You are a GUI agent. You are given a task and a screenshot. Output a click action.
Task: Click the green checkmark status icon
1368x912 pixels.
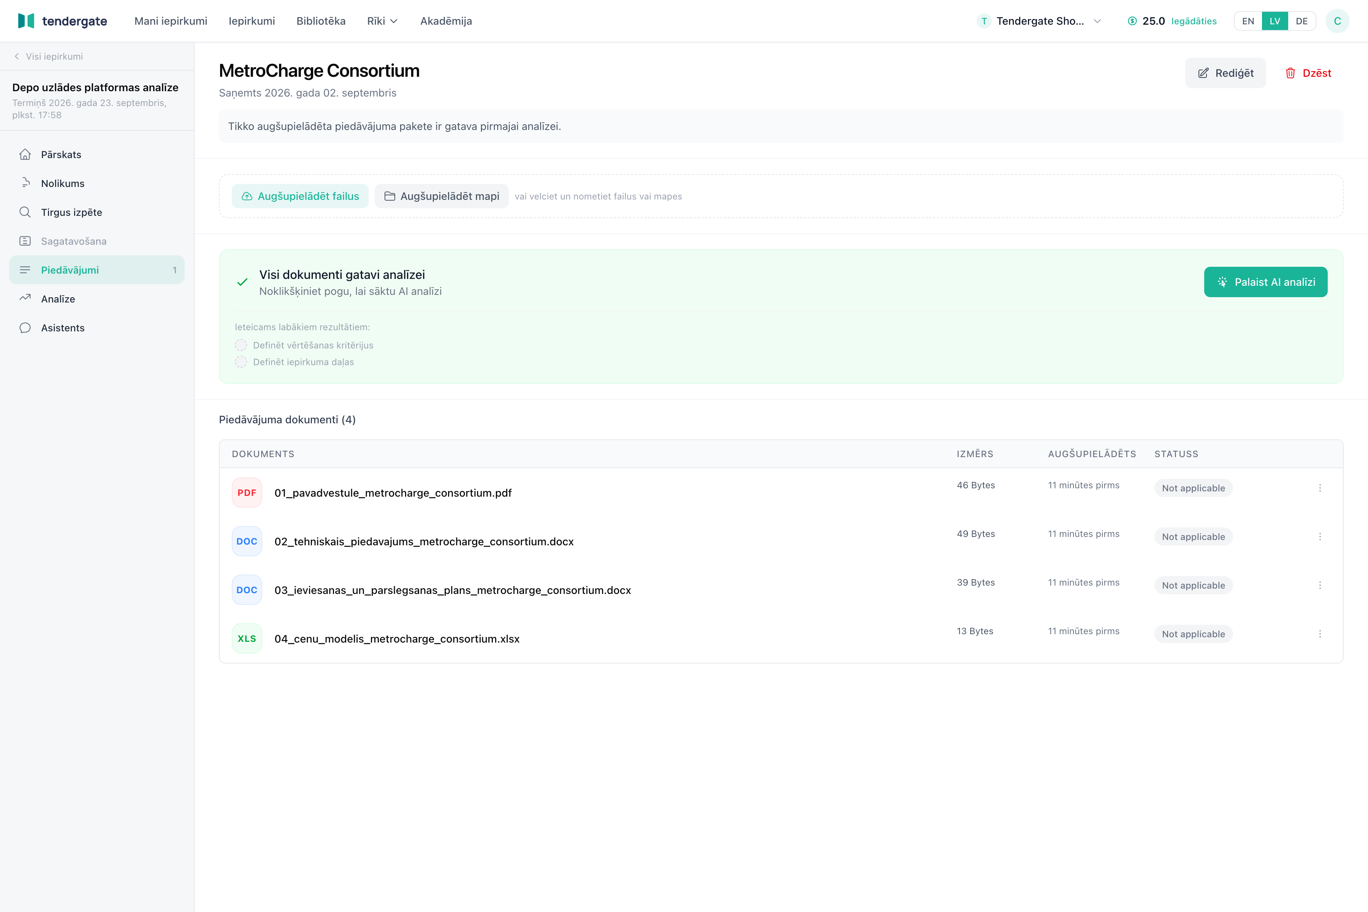pos(242,282)
